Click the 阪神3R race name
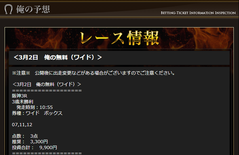The width and height of the screenshot is (239, 155). [20, 96]
